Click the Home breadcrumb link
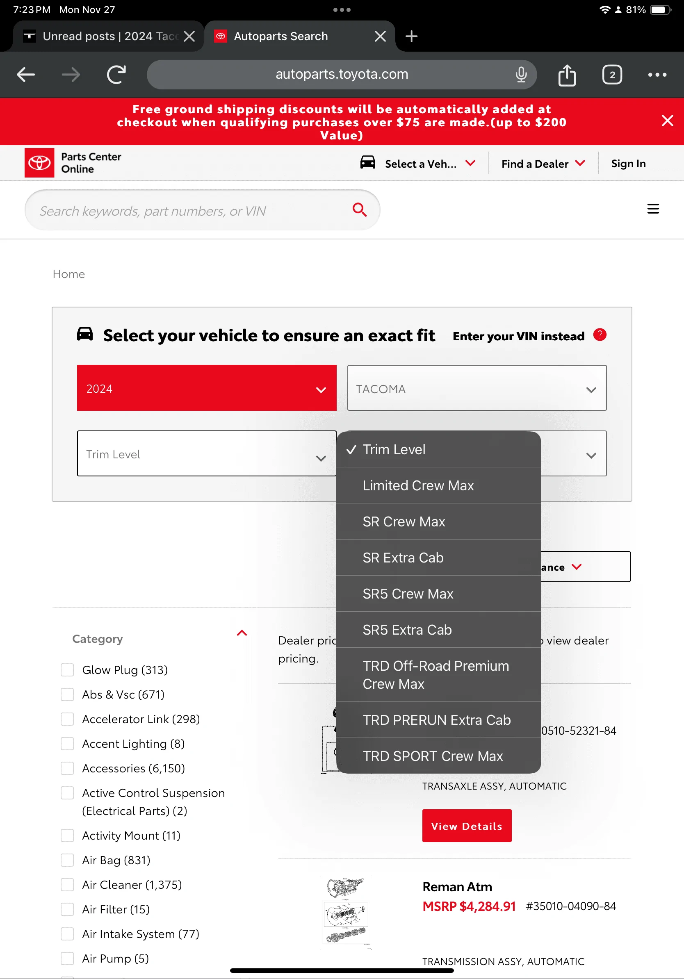Viewport: 684px width, 979px height. (68, 274)
